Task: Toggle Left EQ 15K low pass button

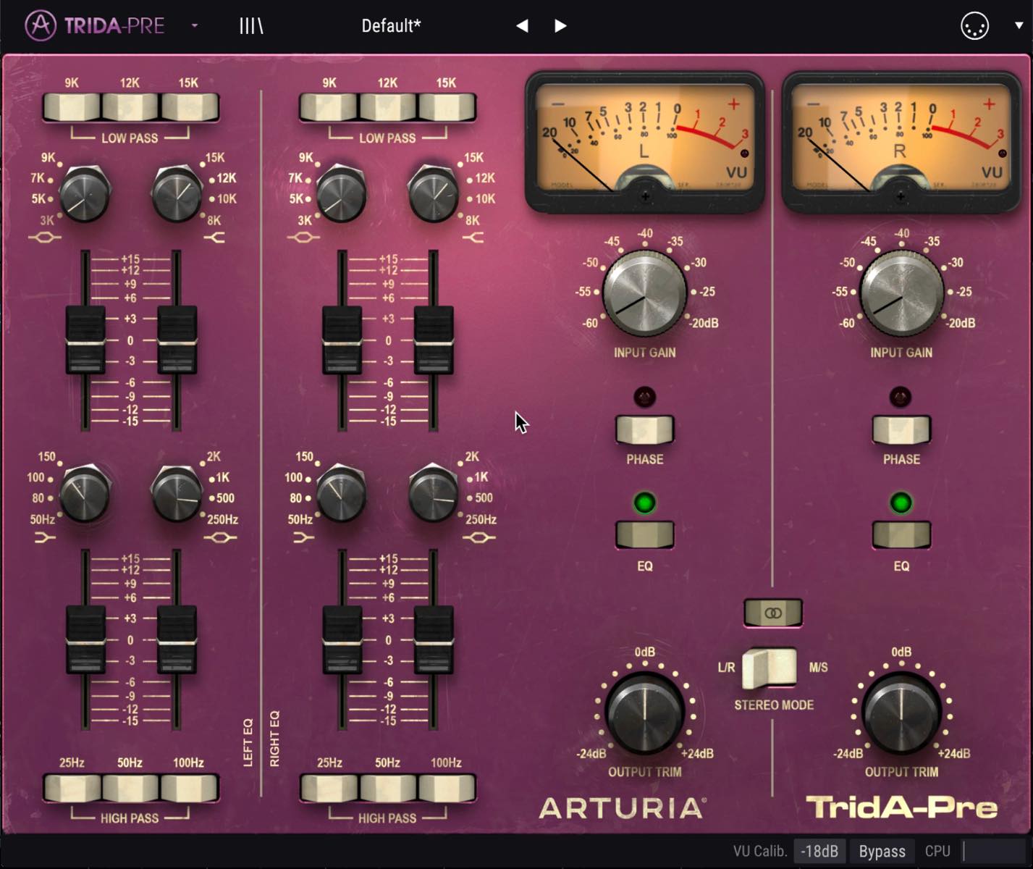Action: [x=188, y=106]
